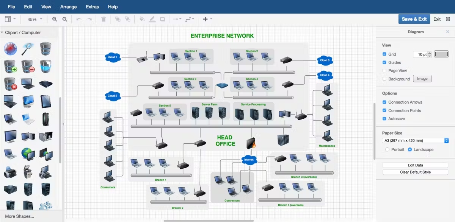Click the undo arrow icon

79,19
